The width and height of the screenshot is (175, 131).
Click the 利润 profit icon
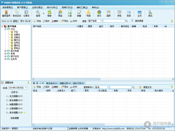click(88, 13)
